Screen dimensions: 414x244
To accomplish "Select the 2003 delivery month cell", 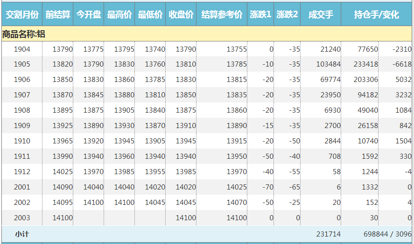I will [22, 217].
